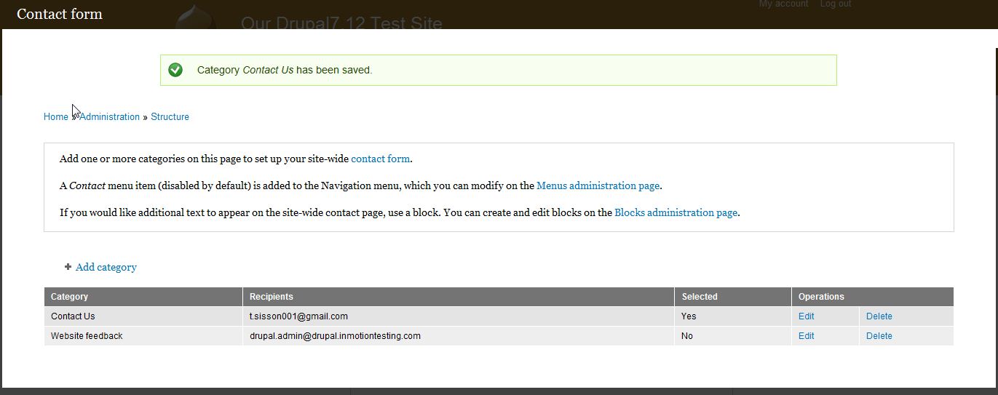Go to Home in the breadcrumb

click(55, 116)
